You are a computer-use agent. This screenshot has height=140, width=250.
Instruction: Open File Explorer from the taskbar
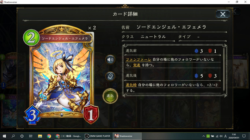(40, 136)
